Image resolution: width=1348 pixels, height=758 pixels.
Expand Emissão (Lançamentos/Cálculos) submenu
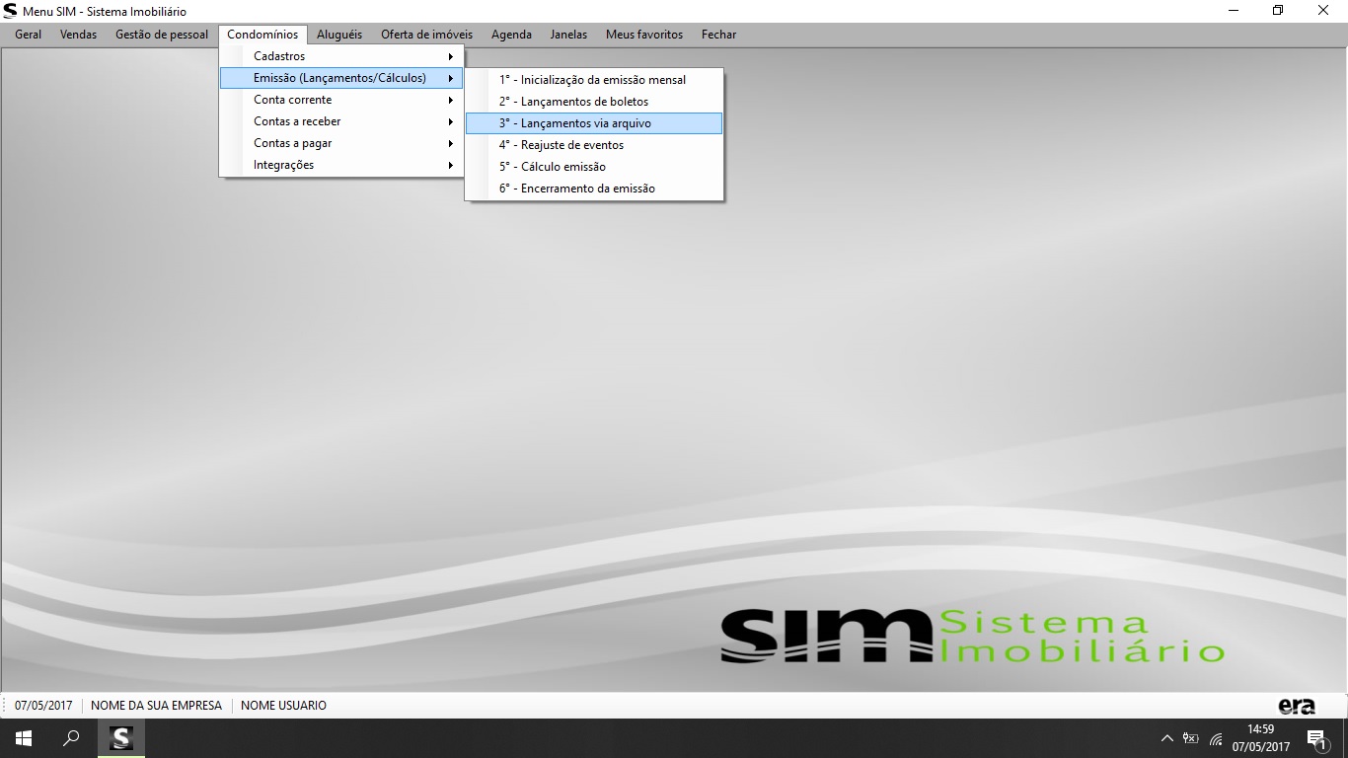(341, 78)
